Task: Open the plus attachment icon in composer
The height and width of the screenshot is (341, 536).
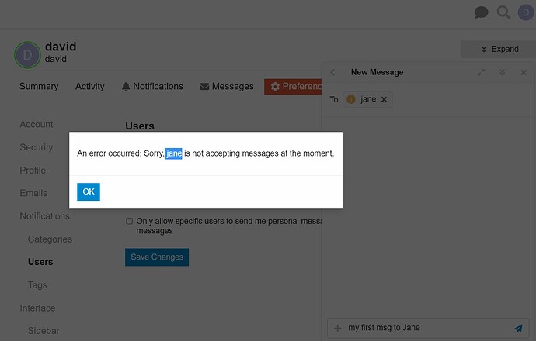Action: (337, 328)
